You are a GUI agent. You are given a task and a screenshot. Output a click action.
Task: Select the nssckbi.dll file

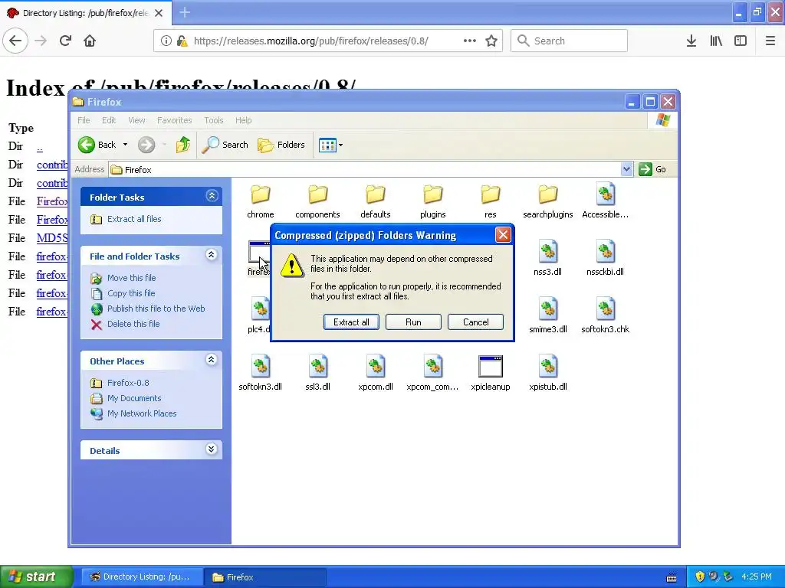point(606,259)
